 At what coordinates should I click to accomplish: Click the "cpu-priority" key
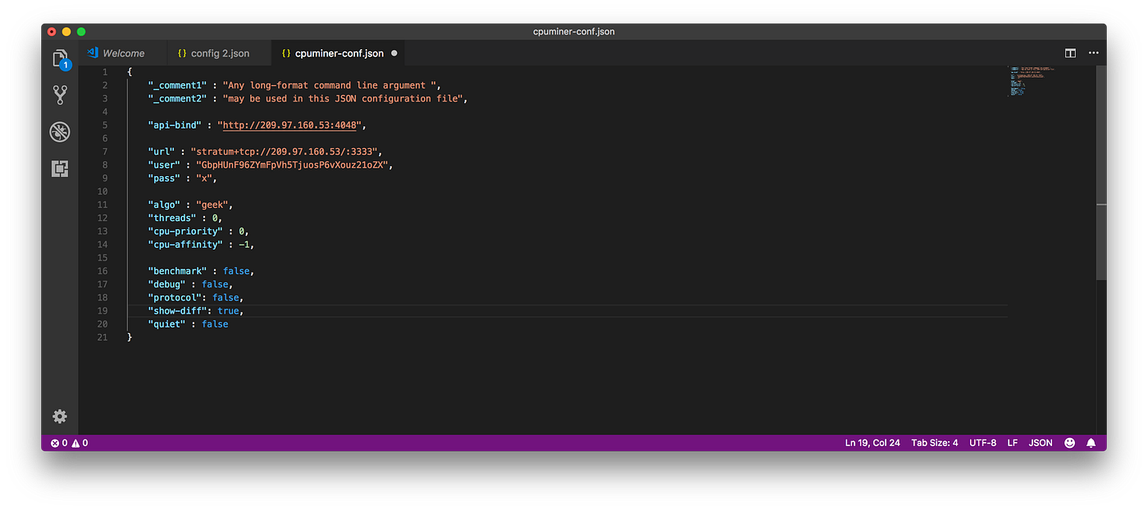point(185,231)
